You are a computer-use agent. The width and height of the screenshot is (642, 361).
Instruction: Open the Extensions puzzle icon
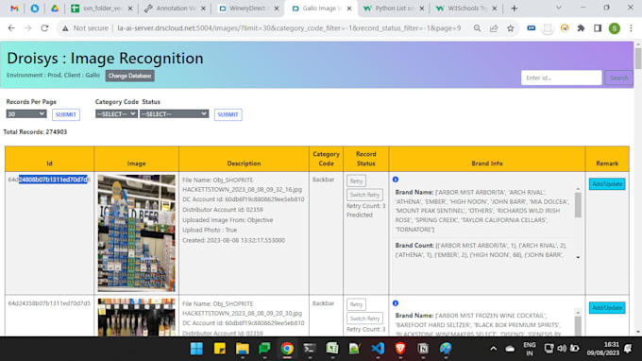pyautogui.click(x=581, y=28)
